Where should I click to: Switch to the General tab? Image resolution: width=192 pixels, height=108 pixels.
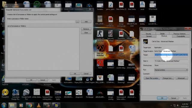point(149,36)
